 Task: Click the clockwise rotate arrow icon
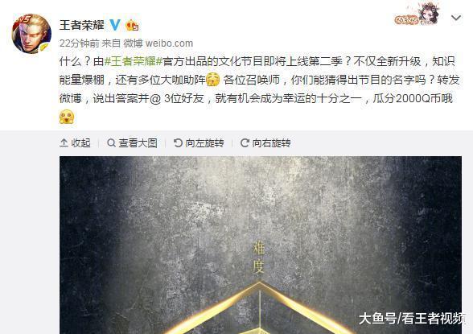[x=245, y=142]
